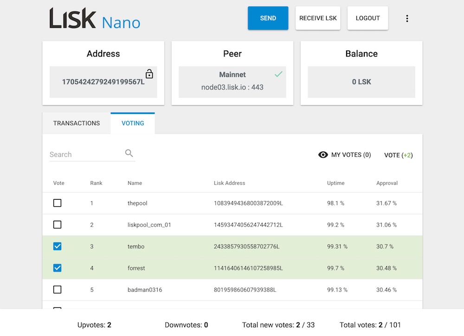Select the Voting tab
Viewport: 464px width, 336px height.
pyautogui.click(x=133, y=123)
